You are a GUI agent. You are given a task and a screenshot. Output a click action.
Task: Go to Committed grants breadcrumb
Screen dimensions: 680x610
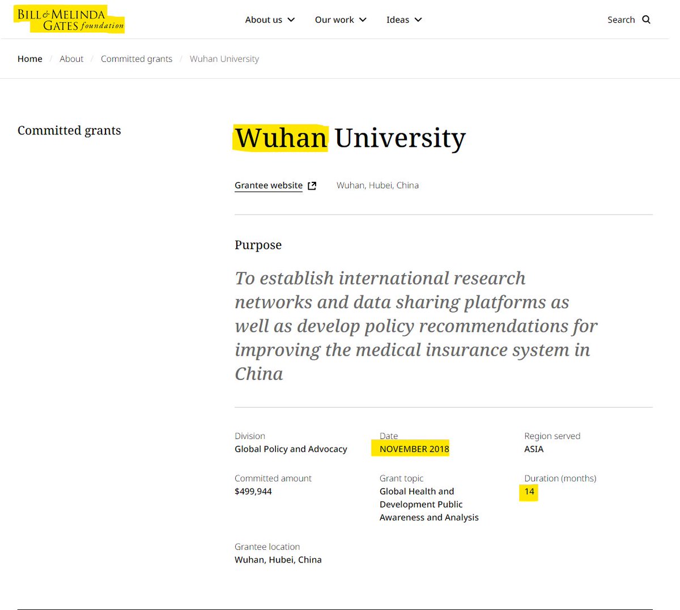pyautogui.click(x=137, y=59)
